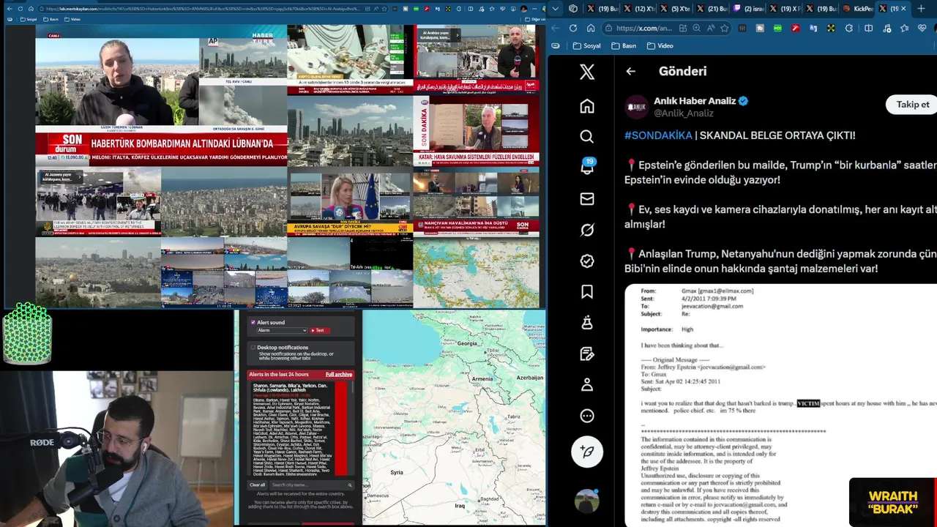Click favorite star in x.com address bar
The height and width of the screenshot is (527, 937).
724,29
